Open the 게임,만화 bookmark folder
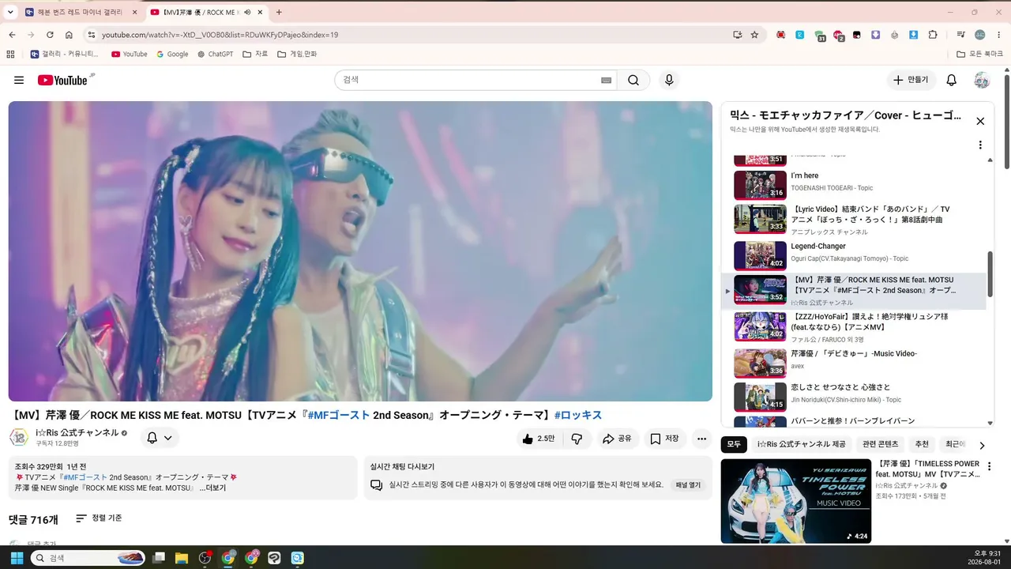1011x569 pixels. coord(297,54)
